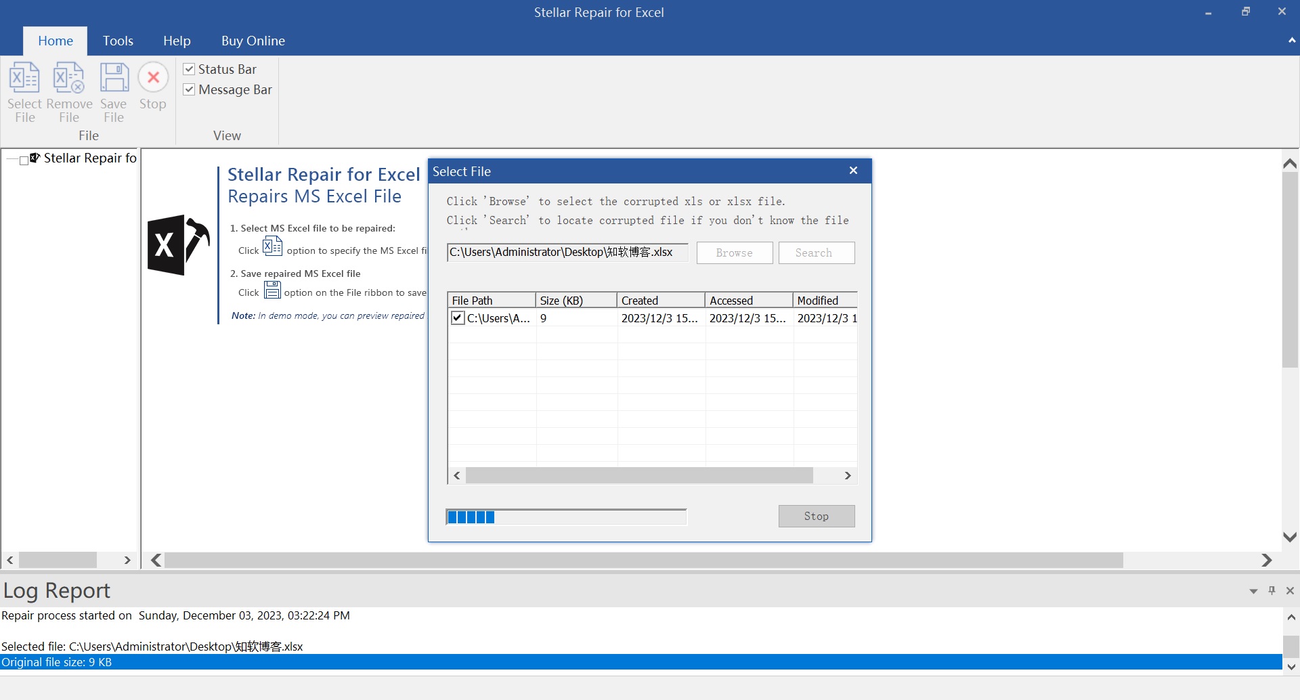The height and width of the screenshot is (700, 1300).
Task: Click the small save icon in step 2
Action: click(272, 290)
